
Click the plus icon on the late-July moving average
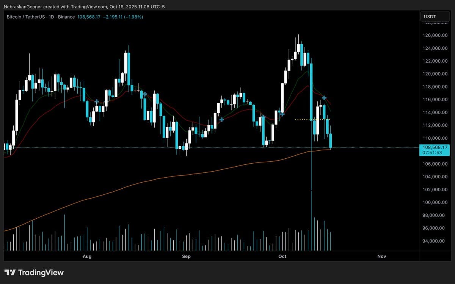coord(97,101)
